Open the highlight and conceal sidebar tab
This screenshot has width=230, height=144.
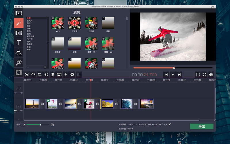pyautogui.click(x=19, y=73)
